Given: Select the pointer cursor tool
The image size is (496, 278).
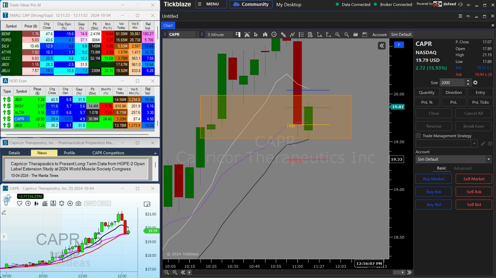Looking at the screenshot, I should coord(256,35).
